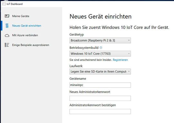Click the Gerätetyp label

click(77, 35)
